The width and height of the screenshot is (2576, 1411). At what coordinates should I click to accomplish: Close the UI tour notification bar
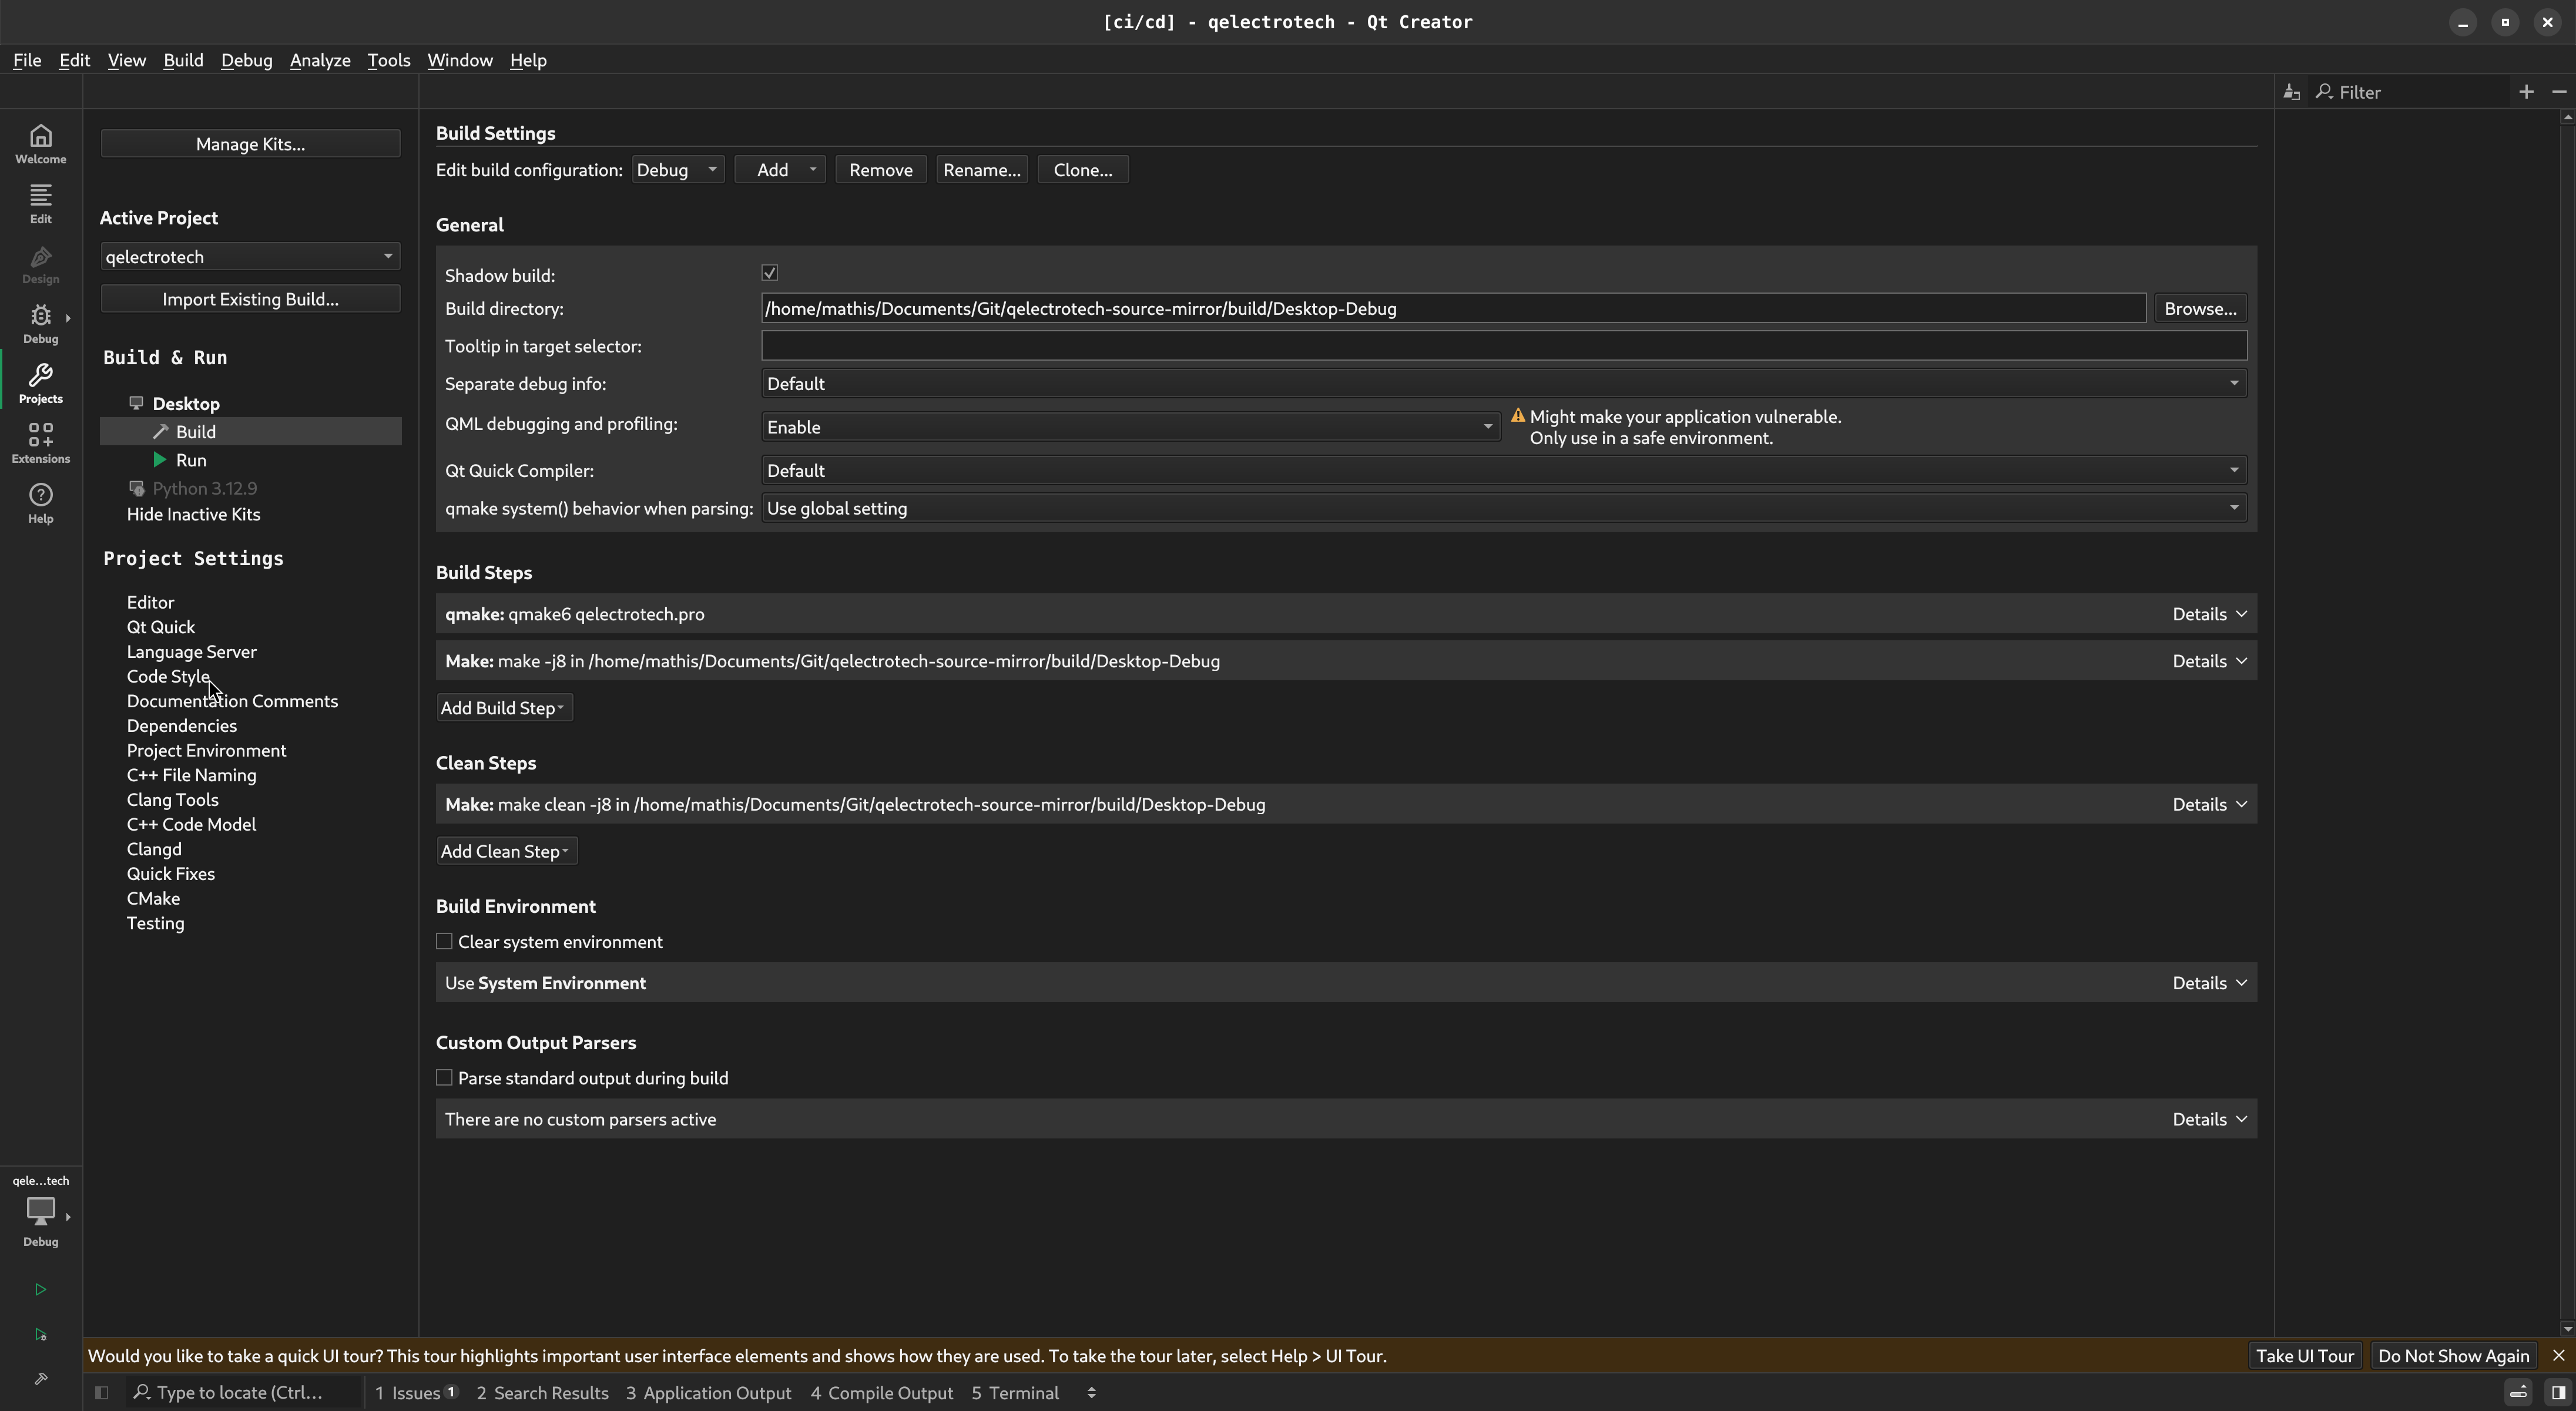[x=2558, y=1356]
